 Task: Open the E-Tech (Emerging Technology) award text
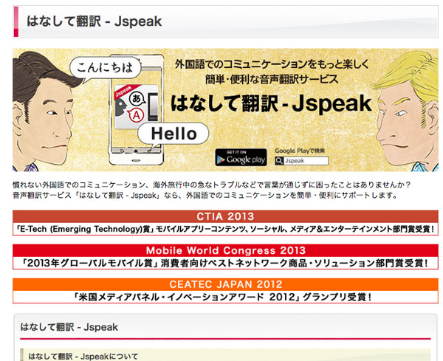tap(225, 229)
